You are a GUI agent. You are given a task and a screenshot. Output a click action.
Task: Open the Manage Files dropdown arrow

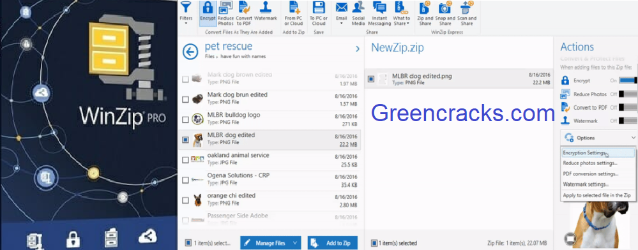pyautogui.click(x=295, y=243)
